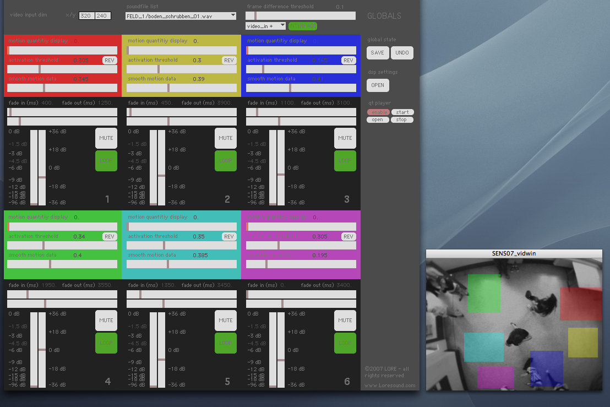Adjust the frame difference threshold slider
The width and height of the screenshot is (610, 407).
301,16
